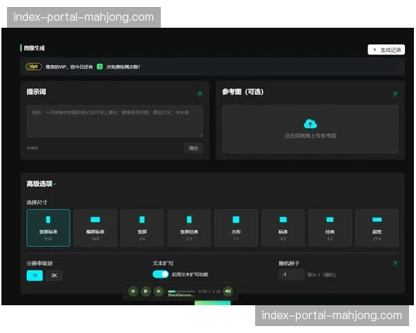Choose 2K resolution level
The image size is (416, 333).
pyautogui.click(x=54, y=275)
